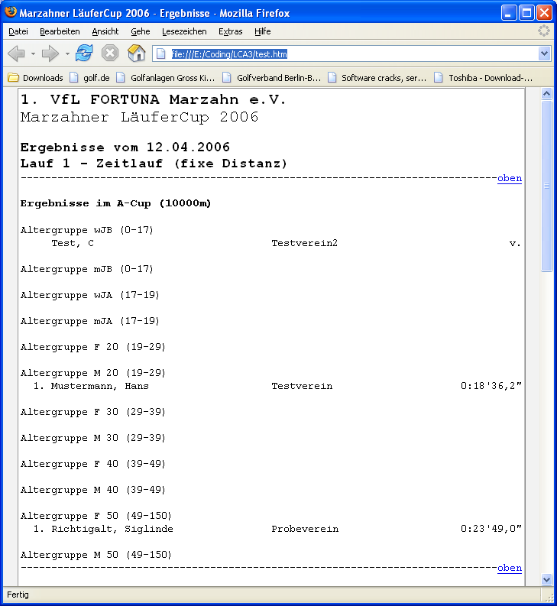
Task: Click 'Altergruppe F 30 (29-39)' row
Action: (93, 412)
